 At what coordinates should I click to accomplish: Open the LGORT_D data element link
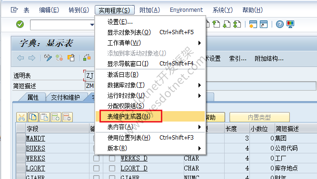(x=134, y=168)
